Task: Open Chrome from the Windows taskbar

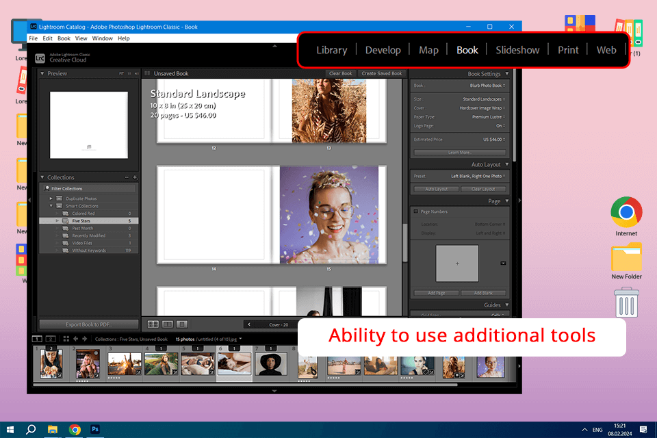Action: (75, 429)
